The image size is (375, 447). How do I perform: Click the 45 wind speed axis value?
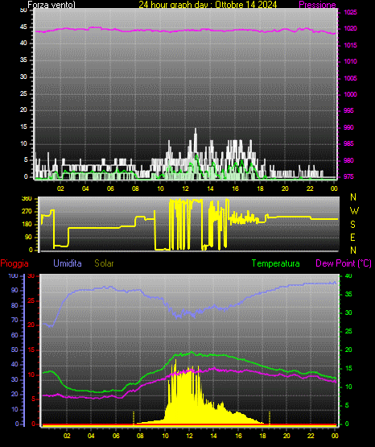(23, 27)
